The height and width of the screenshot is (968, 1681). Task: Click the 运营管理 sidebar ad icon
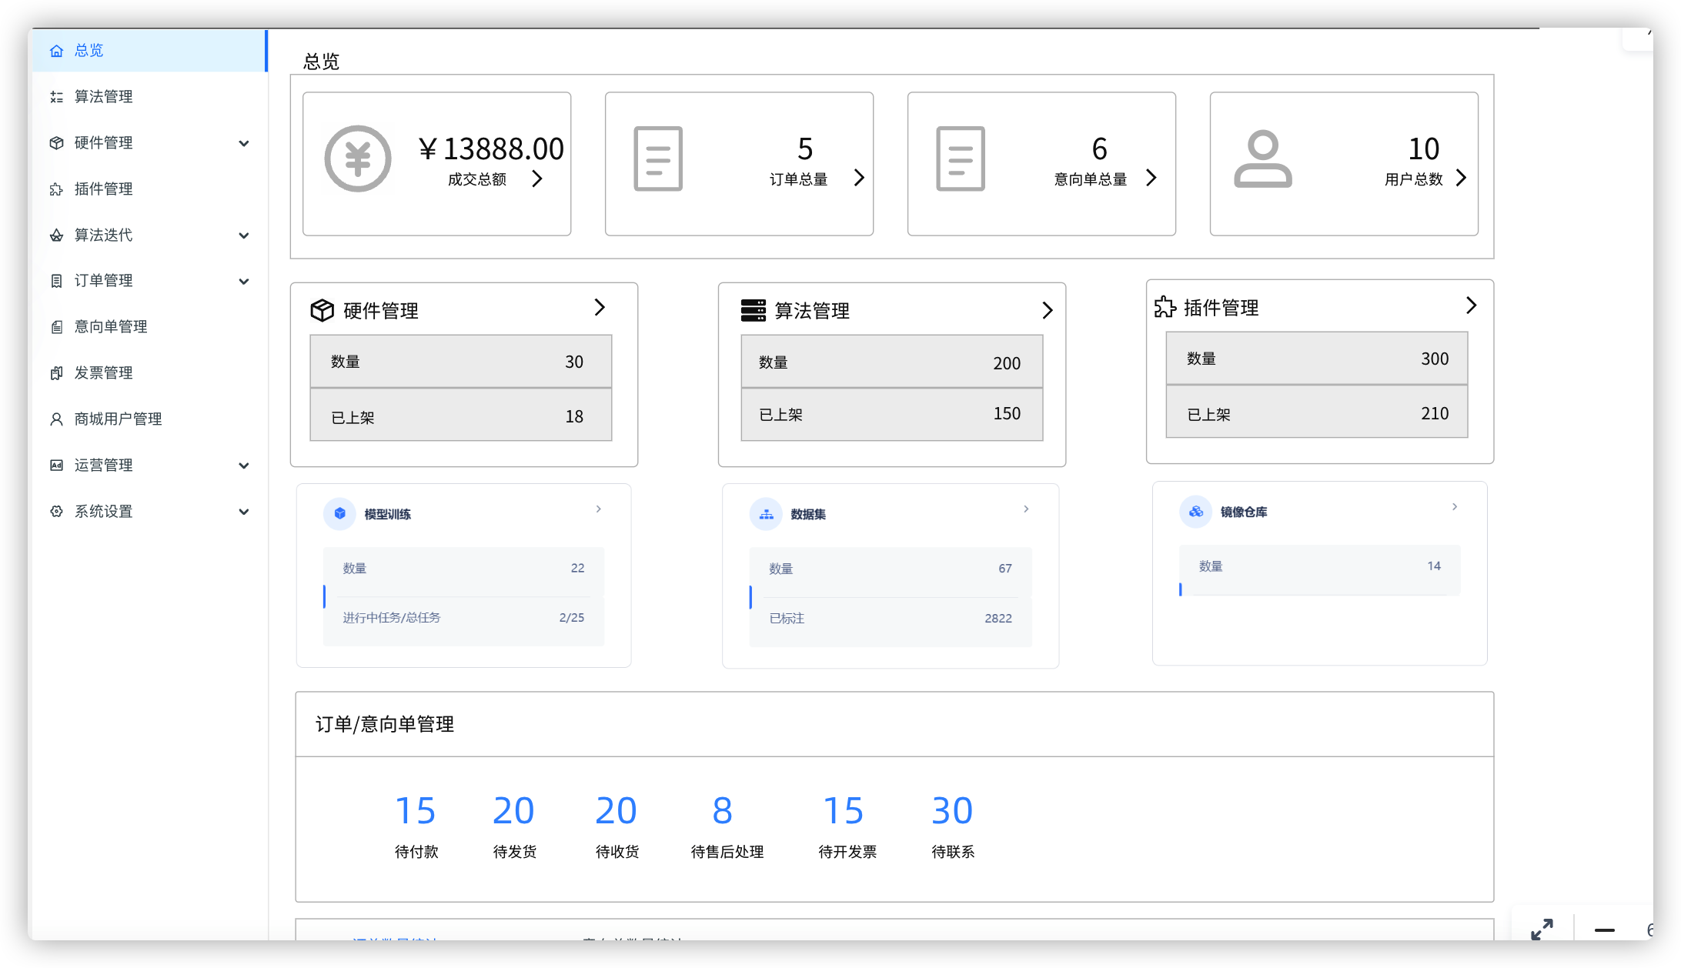coord(56,466)
